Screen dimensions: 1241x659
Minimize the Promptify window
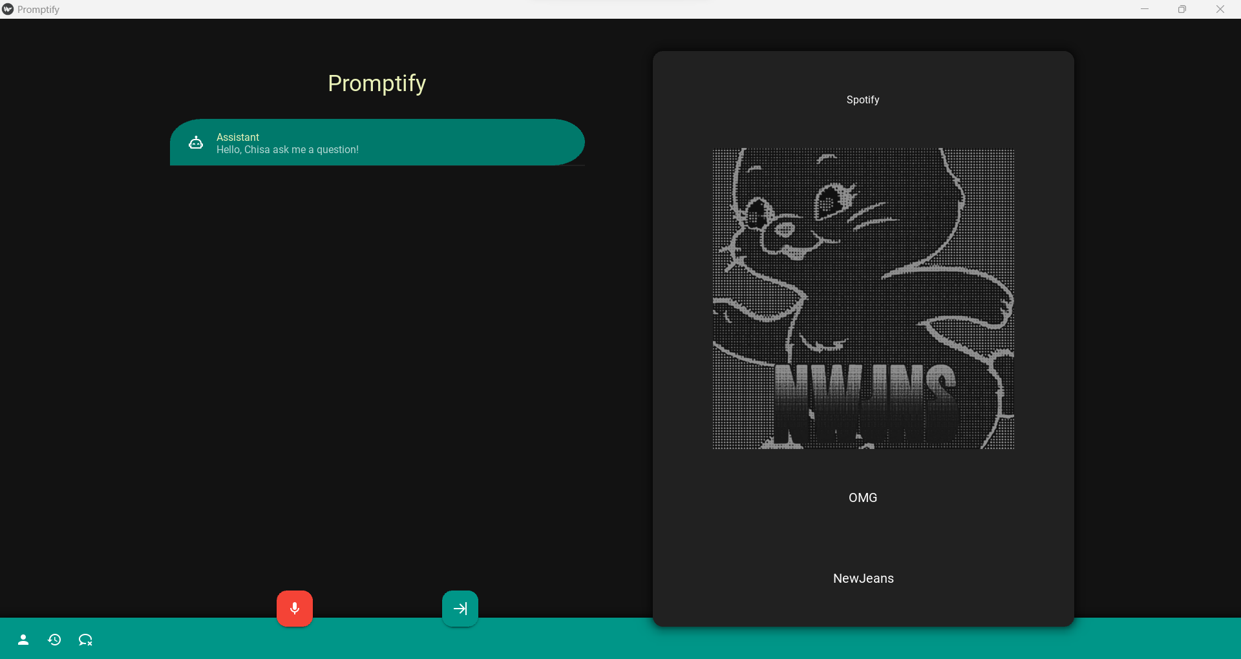pos(1145,9)
